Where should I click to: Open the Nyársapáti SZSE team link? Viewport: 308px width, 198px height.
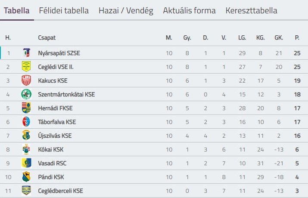pos(59,53)
